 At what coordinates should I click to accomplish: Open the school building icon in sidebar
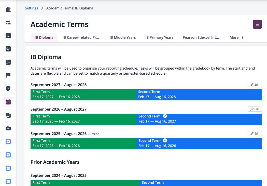[x=8, y=9]
